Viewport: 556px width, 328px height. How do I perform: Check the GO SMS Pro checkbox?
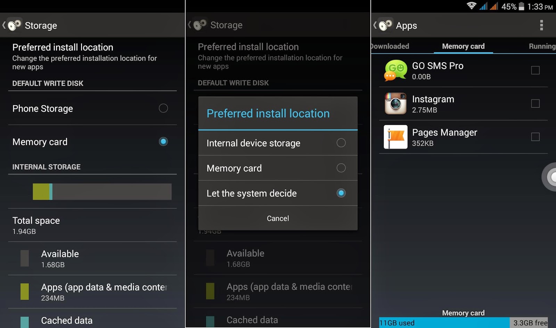(535, 70)
